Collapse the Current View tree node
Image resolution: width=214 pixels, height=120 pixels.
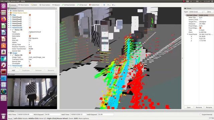185,15
